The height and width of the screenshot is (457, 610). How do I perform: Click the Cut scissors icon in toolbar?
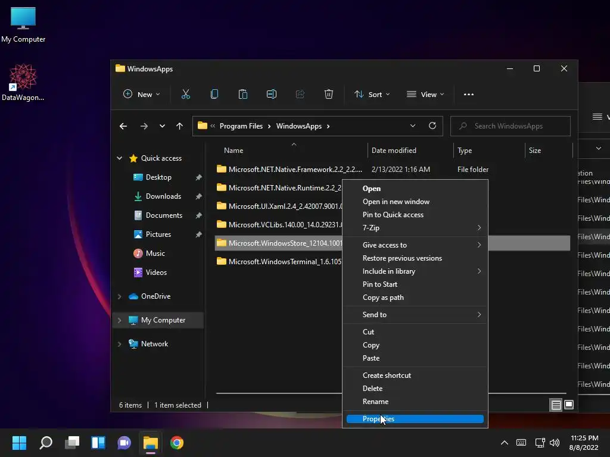(186, 95)
